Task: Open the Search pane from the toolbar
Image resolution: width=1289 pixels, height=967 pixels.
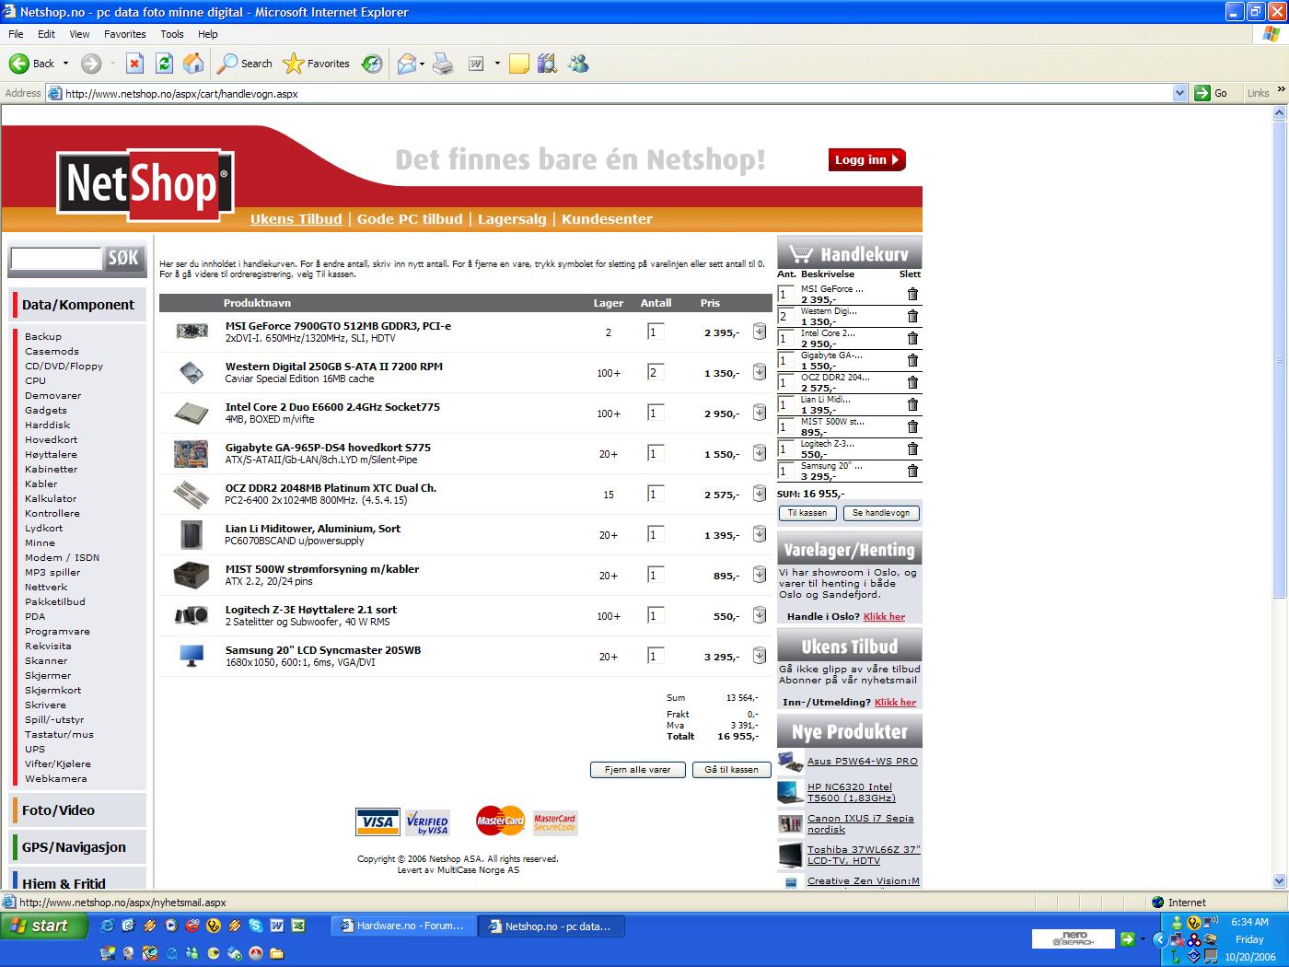Action: click(x=245, y=64)
